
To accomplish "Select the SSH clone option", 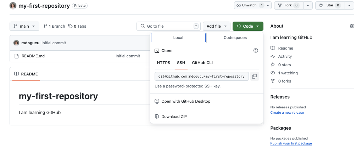I will [x=181, y=63].
